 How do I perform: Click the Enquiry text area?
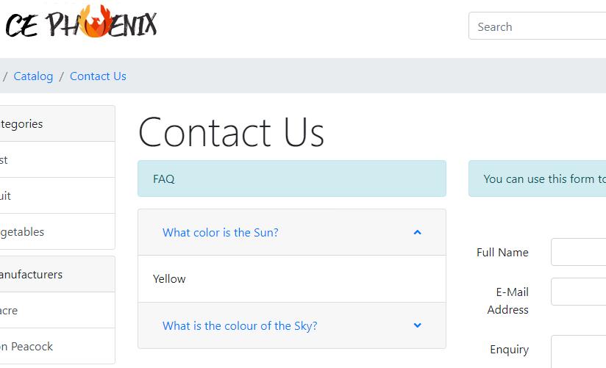(579, 352)
